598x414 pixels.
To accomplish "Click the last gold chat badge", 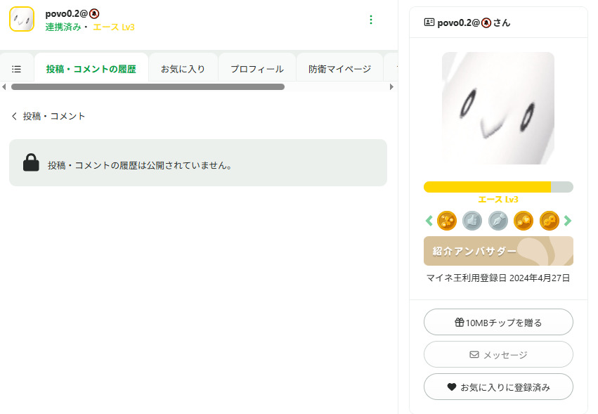I will point(549,221).
